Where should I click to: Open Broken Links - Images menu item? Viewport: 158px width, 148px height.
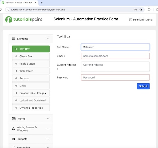pyautogui.click(x=31, y=93)
